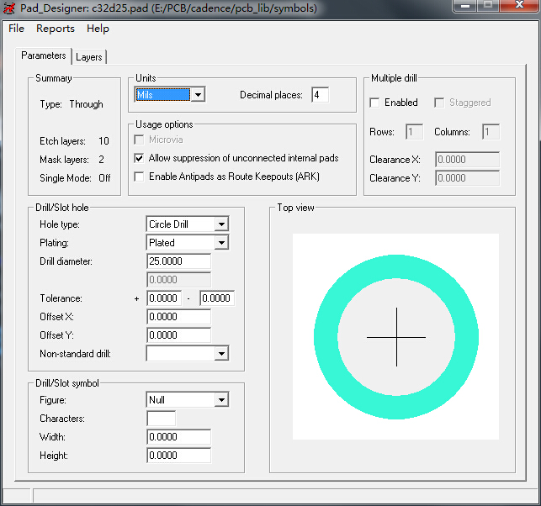Image resolution: width=541 pixels, height=506 pixels.
Task: Click the Columns input field
Action: click(491, 132)
